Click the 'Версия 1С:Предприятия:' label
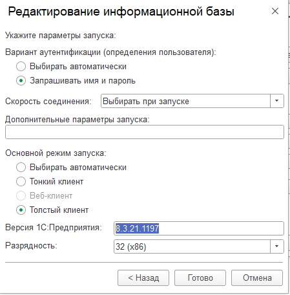 (x=54, y=228)
